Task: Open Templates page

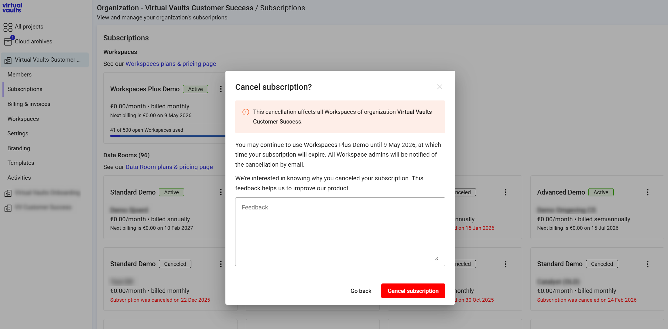Action: click(x=21, y=163)
